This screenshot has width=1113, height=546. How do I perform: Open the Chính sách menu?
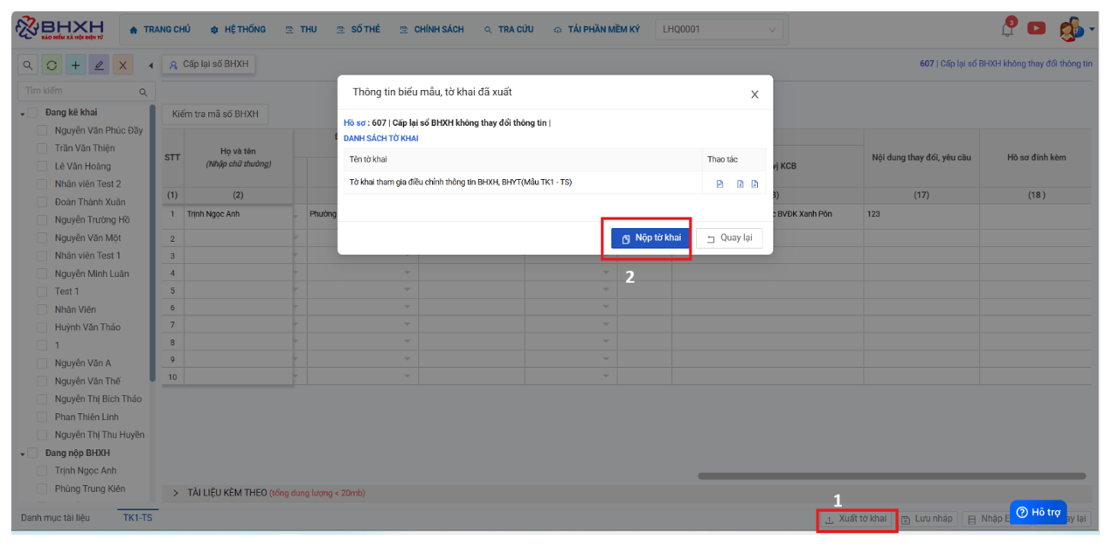click(x=432, y=30)
